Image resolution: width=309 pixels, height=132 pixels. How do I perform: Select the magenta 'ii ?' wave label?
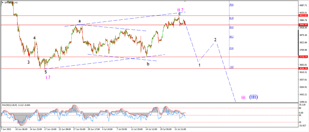pyautogui.click(x=180, y=10)
